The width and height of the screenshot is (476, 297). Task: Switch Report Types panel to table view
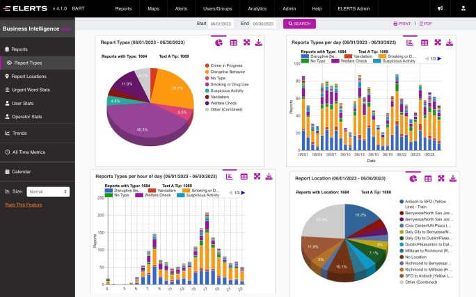click(x=234, y=43)
